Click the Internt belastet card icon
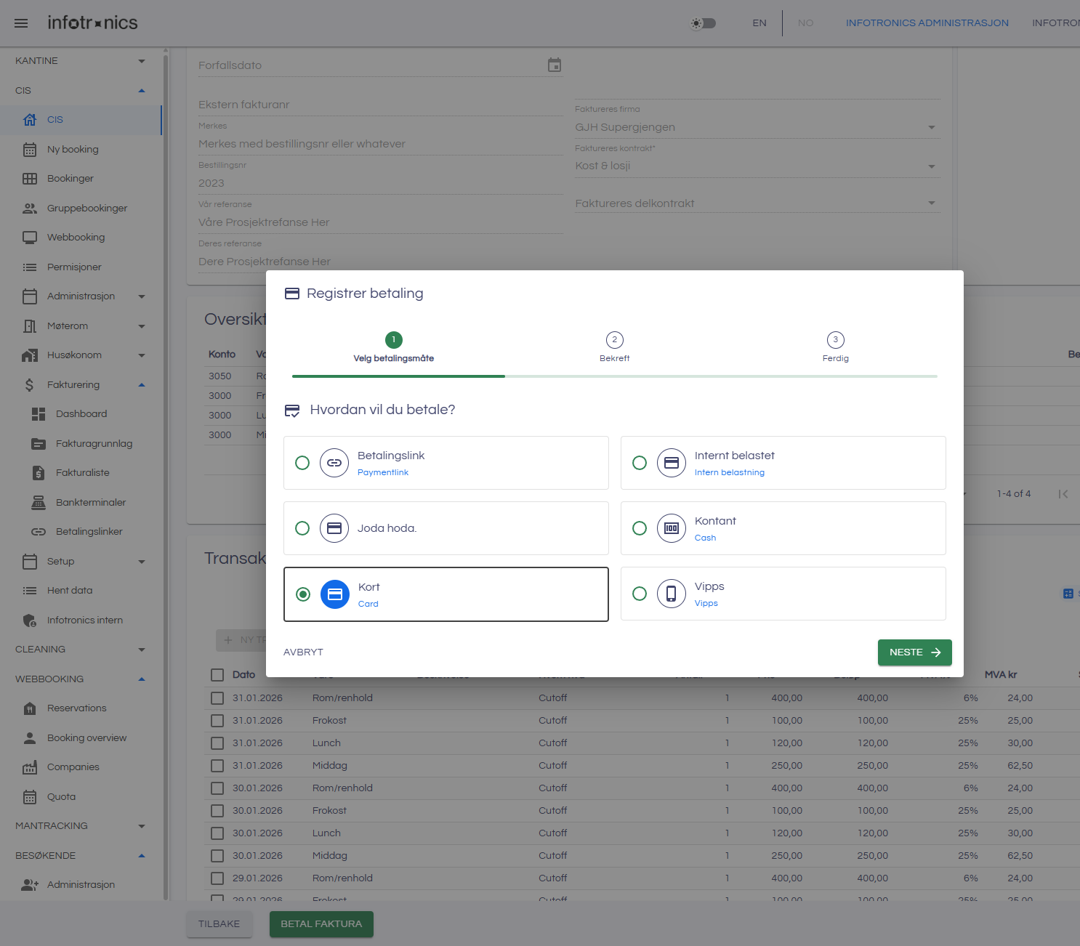 671,463
